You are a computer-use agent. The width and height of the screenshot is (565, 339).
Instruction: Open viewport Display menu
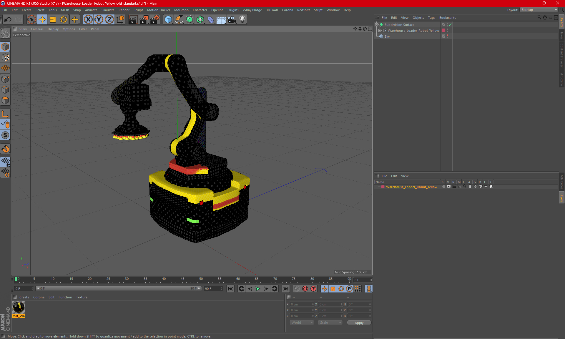53,29
